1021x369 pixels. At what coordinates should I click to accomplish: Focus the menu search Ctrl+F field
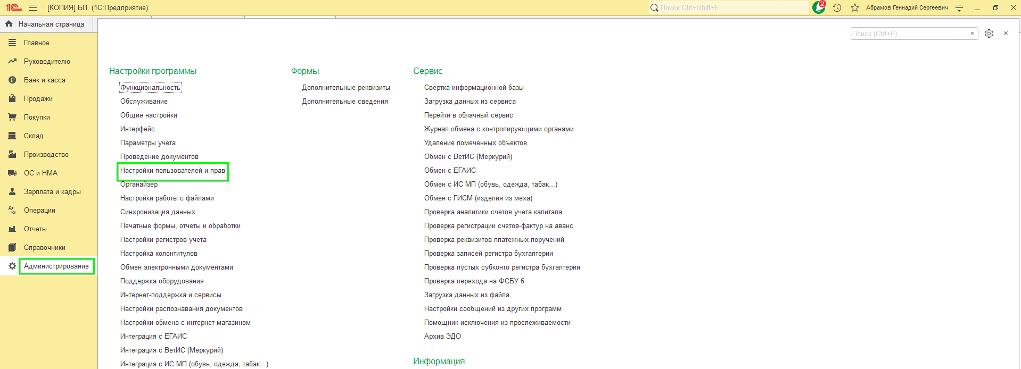point(909,33)
